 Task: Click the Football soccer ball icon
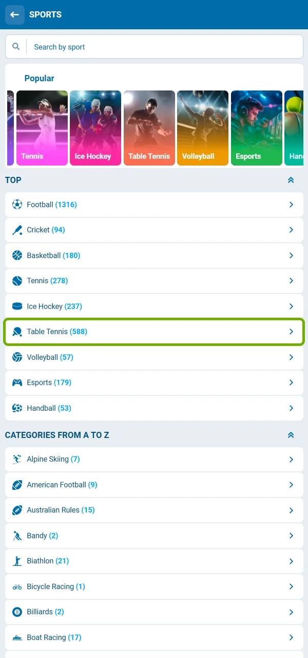tap(17, 205)
